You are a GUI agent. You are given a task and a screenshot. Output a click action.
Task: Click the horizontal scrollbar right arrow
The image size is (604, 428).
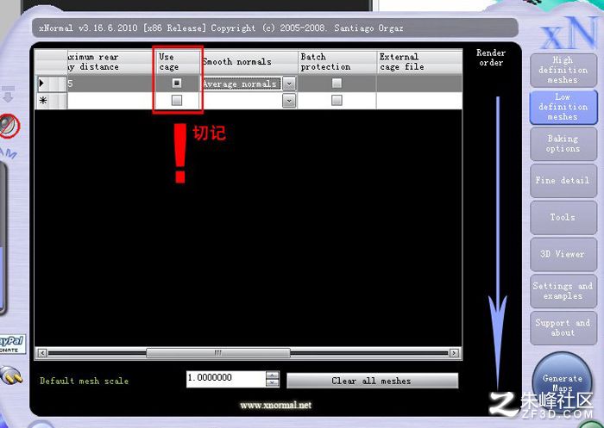pos(454,352)
